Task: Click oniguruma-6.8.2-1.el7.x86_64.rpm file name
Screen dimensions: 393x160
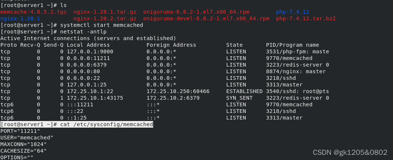Action: click(x=196, y=12)
